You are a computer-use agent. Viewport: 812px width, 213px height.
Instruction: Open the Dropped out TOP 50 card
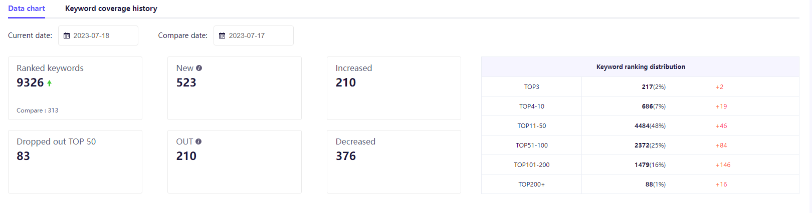coord(75,161)
